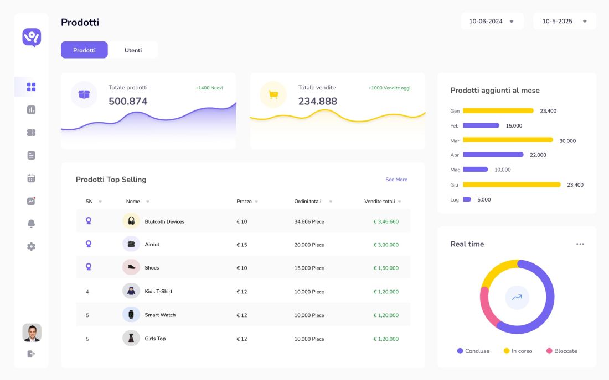This screenshot has width=609, height=380.
Task: Click the trend chart icon with red dot
Action: pyautogui.click(x=31, y=201)
